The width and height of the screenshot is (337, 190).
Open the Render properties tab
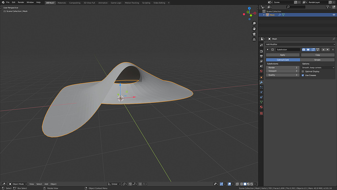point(261,51)
